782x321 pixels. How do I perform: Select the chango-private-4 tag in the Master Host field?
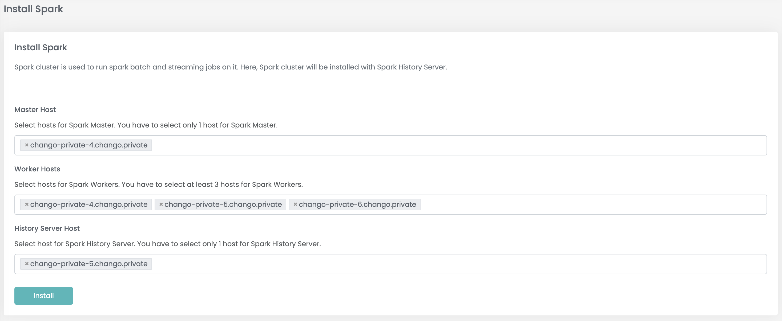pyautogui.click(x=89, y=145)
